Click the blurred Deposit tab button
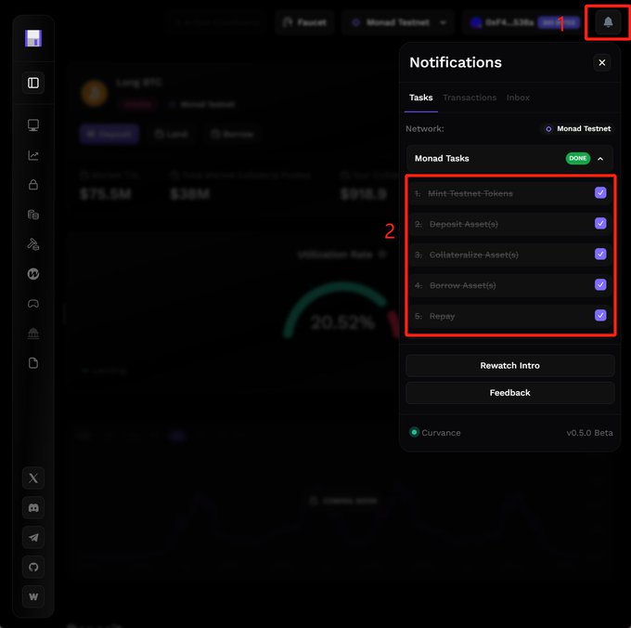This screenshot has width=631, height=628. pyautogui.click(x=109, y=134)
